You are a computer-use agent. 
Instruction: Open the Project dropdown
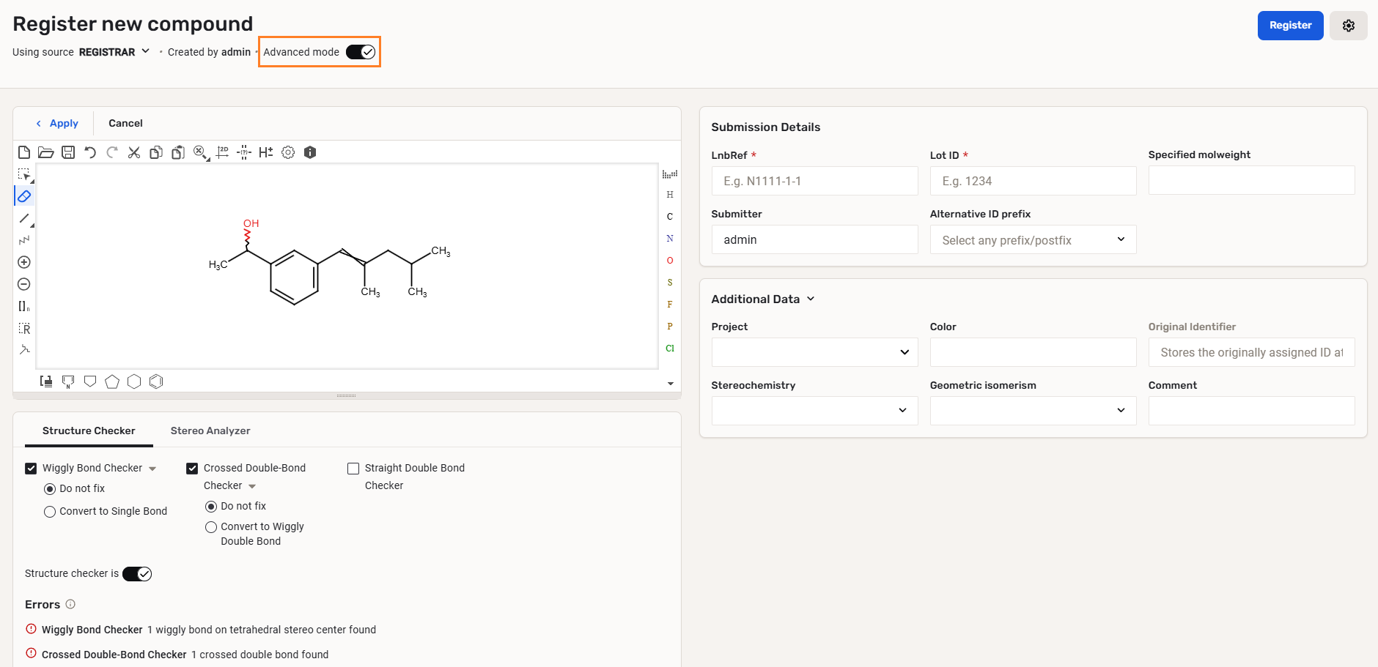pyautogui.click(x=814, y=352)
